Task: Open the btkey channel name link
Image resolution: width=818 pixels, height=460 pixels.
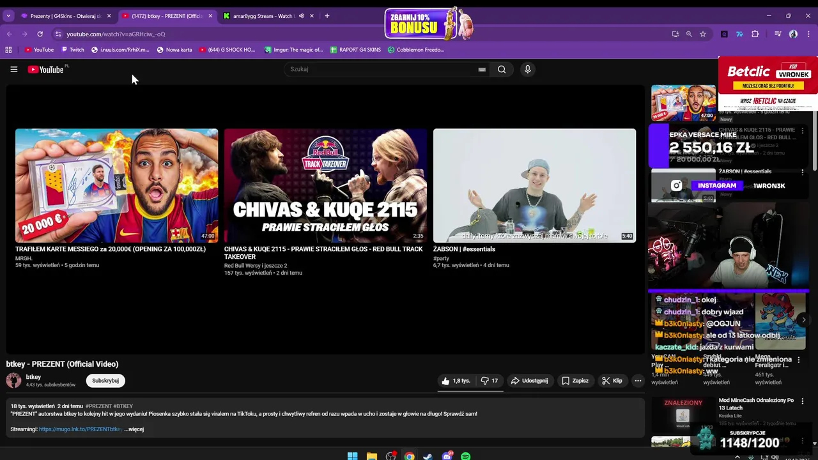Action: click(33, 377)
